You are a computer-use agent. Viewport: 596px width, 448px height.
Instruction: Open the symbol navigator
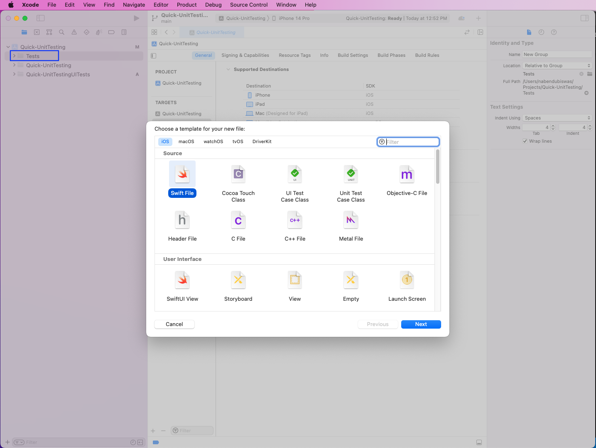coord(49,32)
